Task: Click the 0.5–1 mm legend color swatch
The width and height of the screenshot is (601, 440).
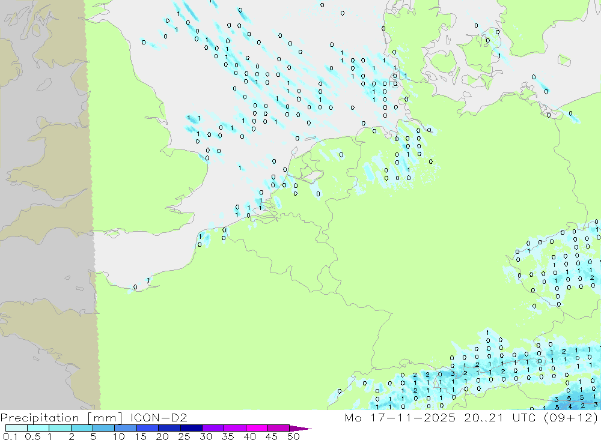Action: [38, 428]
